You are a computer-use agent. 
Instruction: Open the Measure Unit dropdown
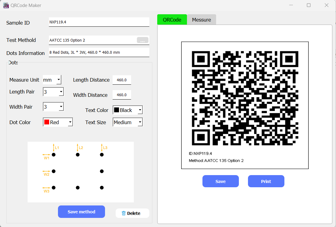pyautogui.click(x=52, y=80)
